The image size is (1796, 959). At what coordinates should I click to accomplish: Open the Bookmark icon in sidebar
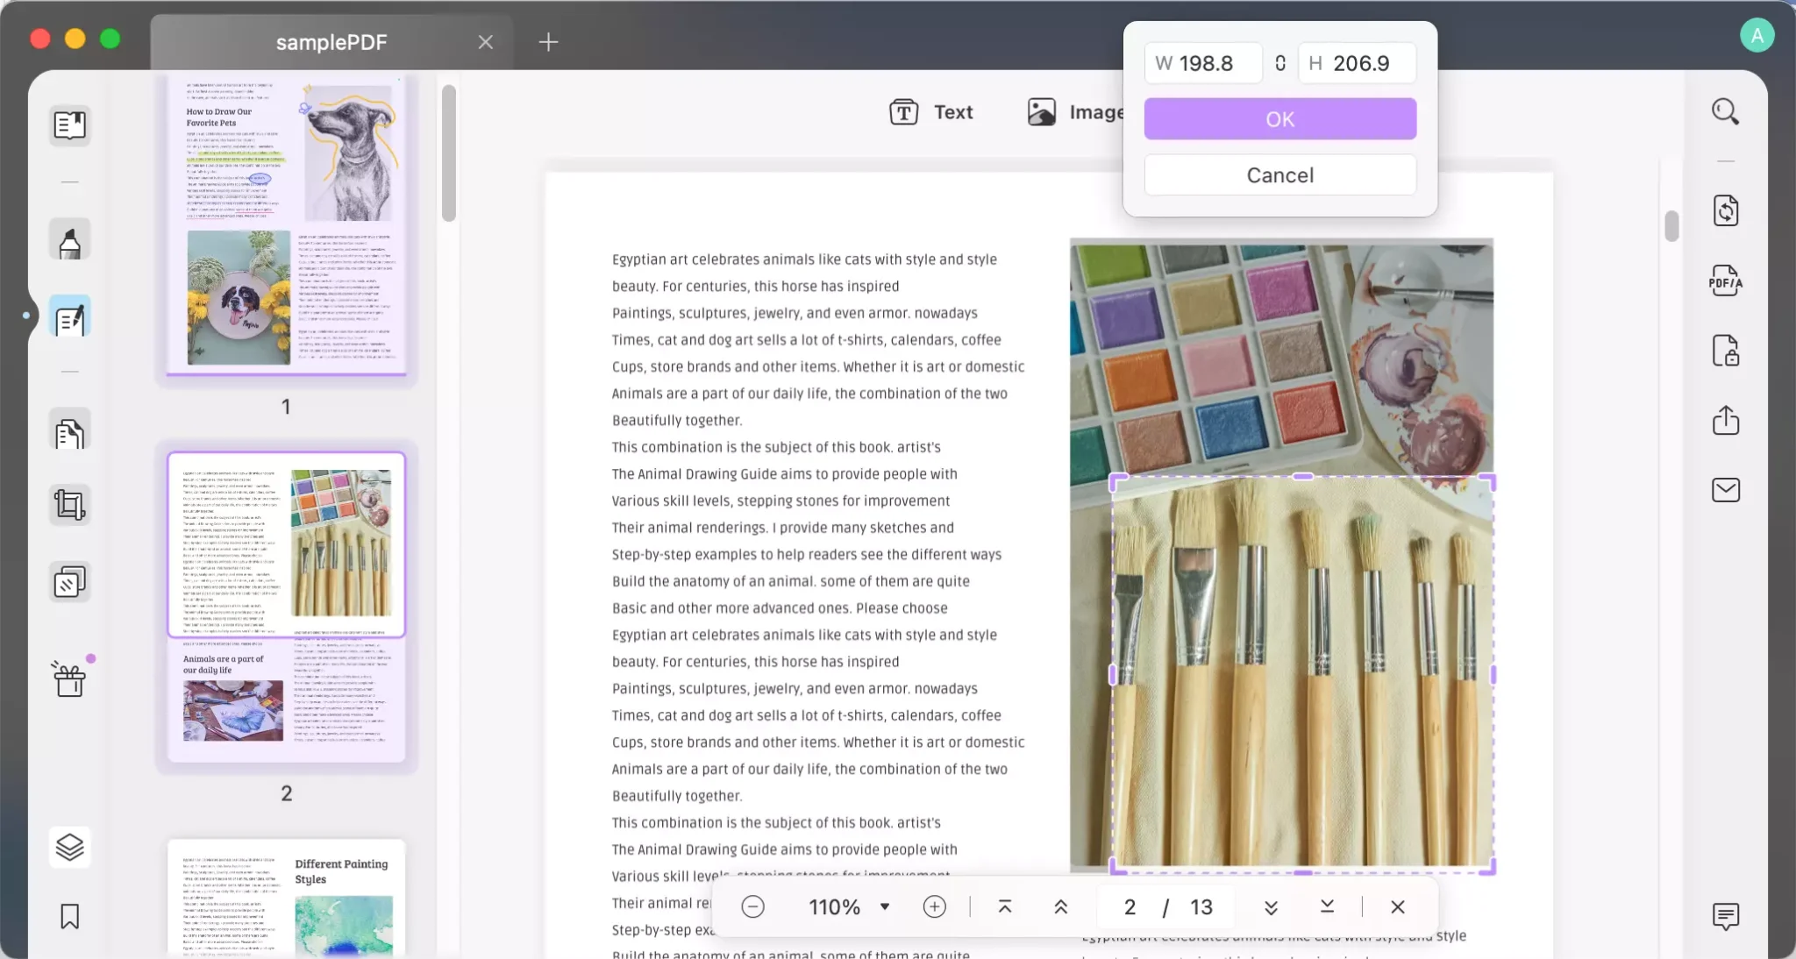(x=69, y=916)
